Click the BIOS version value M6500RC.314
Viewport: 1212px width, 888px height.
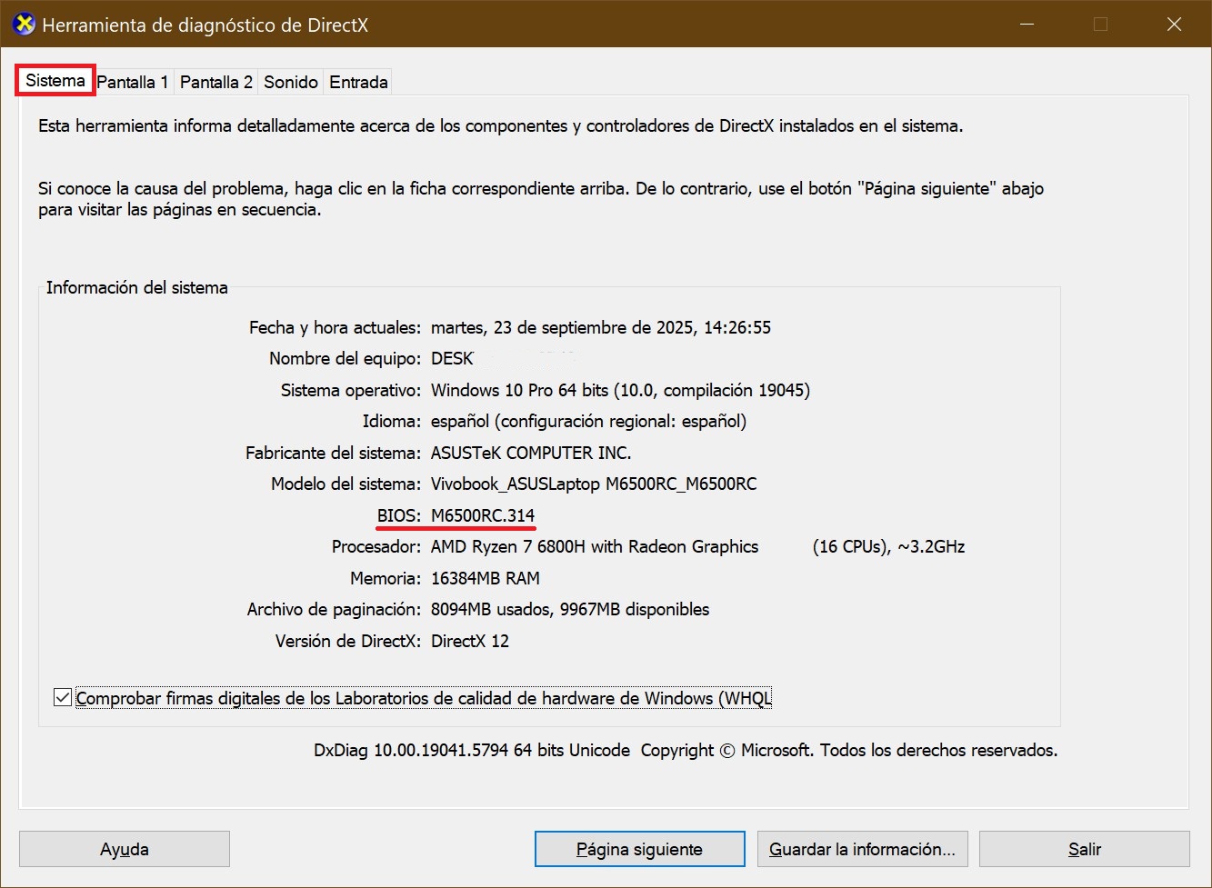click(483, 515)
